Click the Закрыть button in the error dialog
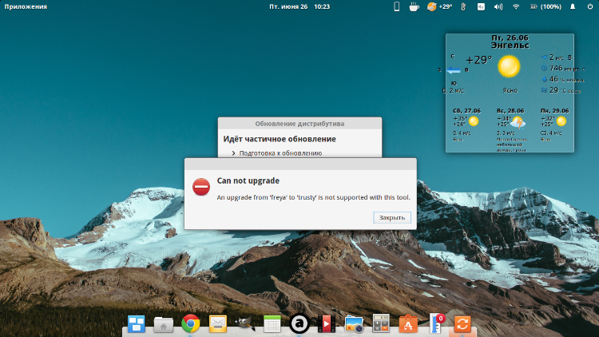Image resolution: width=599 pixels, height=337 pixels. coord(391,217)
